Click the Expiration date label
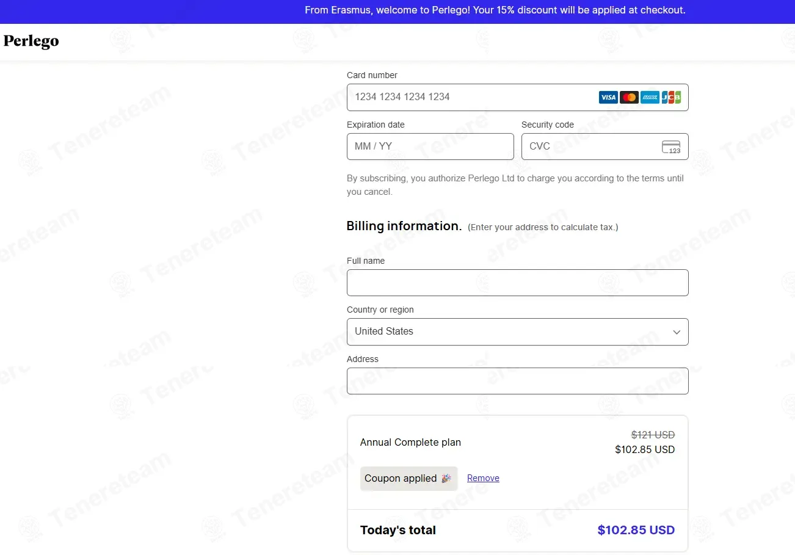 (376, 125)
